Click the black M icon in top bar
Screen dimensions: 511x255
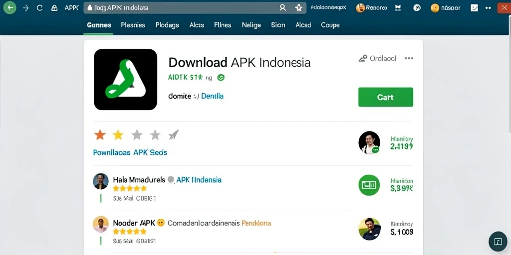pyautogui.click(x=398, y=8)
